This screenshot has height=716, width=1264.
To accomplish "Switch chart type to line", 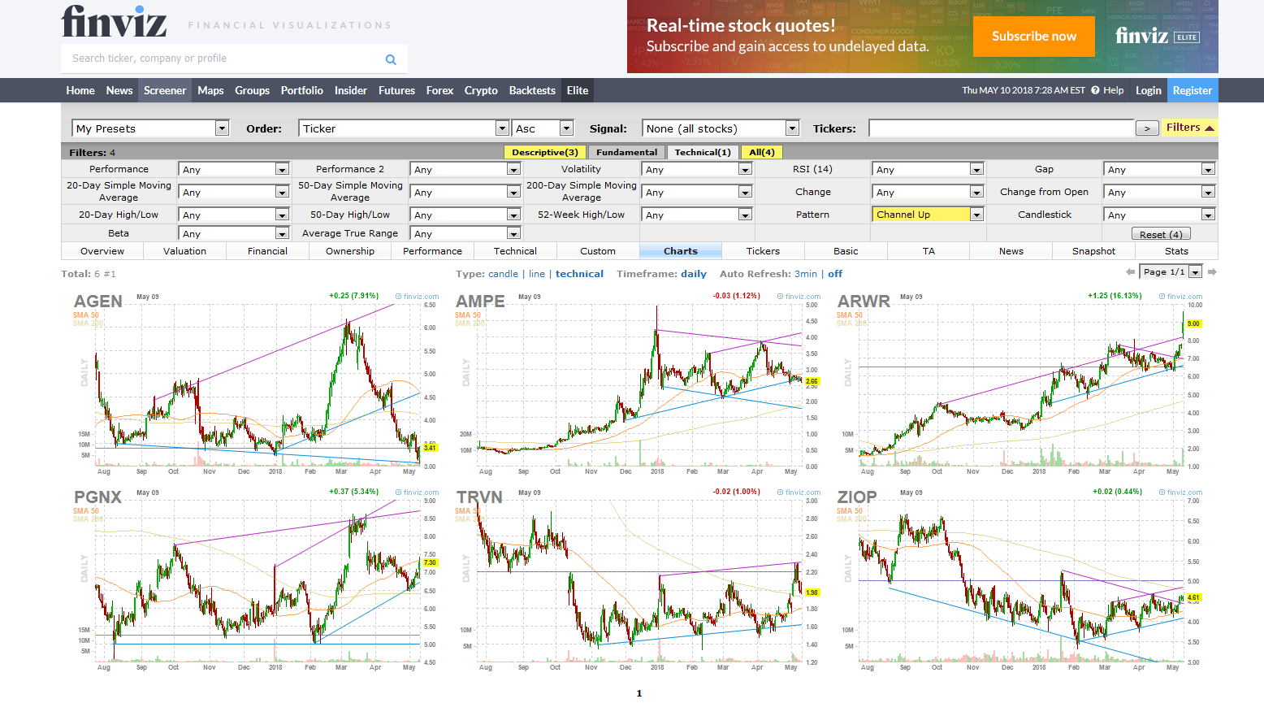I will pyautogui.click(x=537, y=274).
